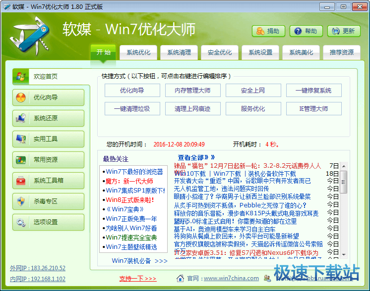Click the orange icon for 优化向导
370x291 pixels.
[x=21, y=97]
